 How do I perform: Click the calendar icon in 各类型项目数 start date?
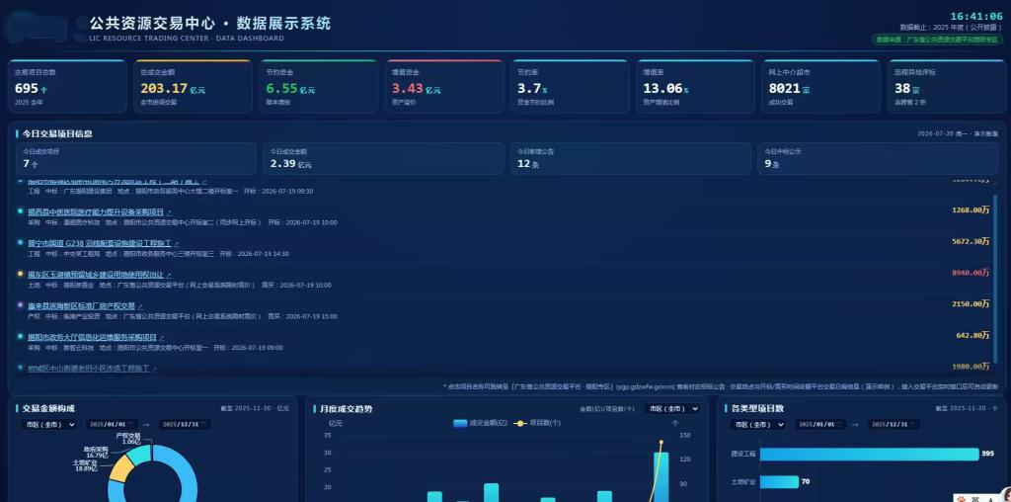coord(840,425)
